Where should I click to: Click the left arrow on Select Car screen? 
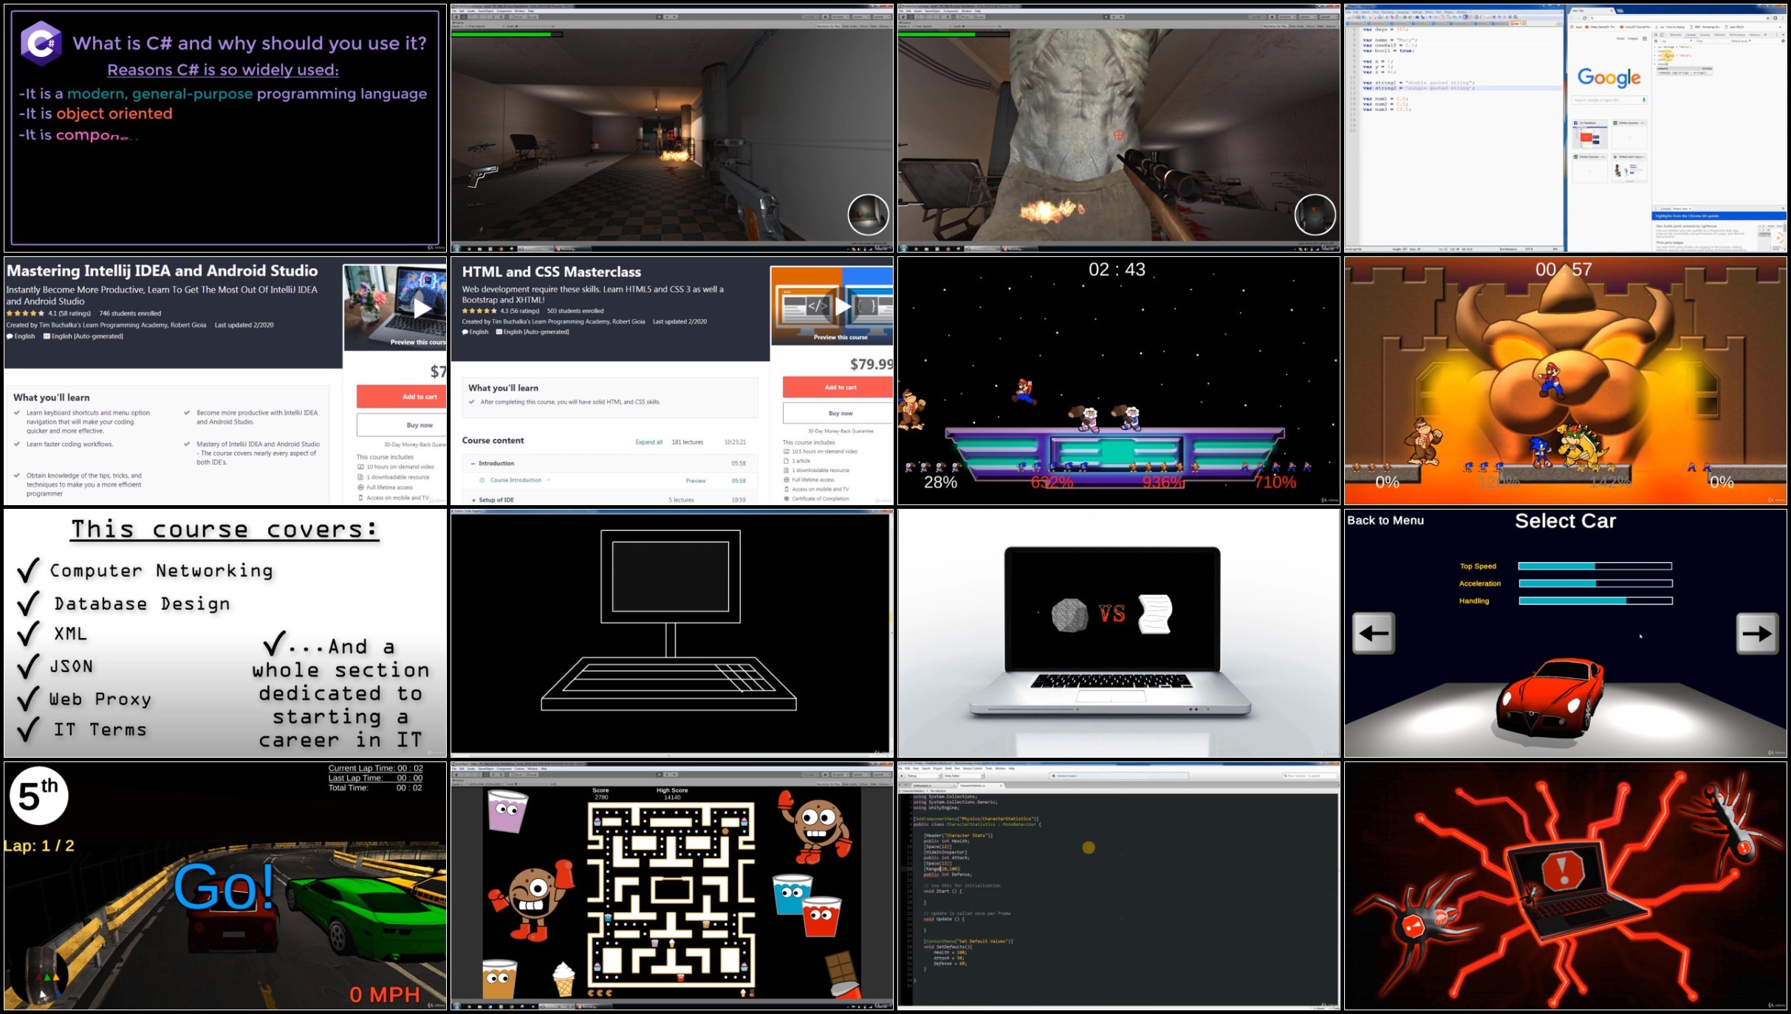[1373, 633]
